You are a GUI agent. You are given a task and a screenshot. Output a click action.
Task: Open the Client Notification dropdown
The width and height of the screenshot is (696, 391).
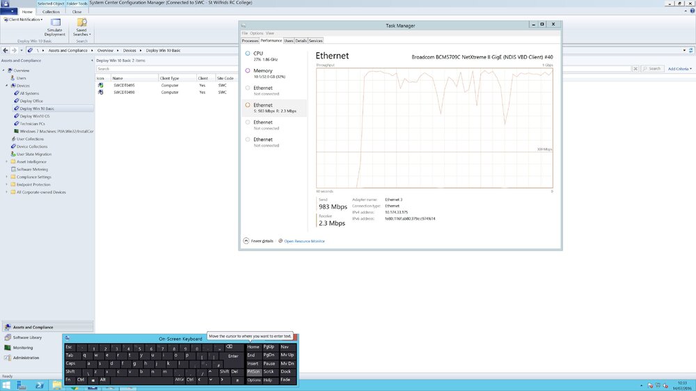tap(24, 19)
